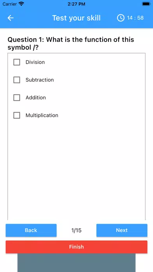Image resolution: width=153 pixels, height=272 pixels.
Task: Click the clock icon beside the timer
Action: click(121, 18)
